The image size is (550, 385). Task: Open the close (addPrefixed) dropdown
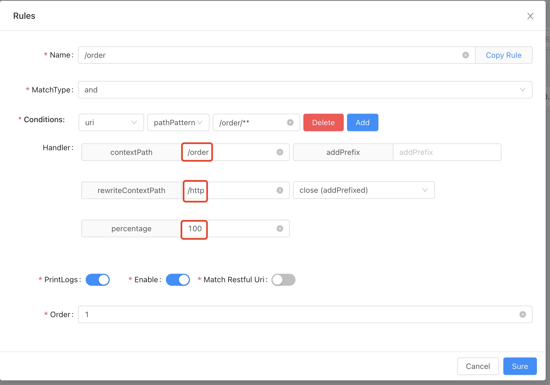coord(363,190)
